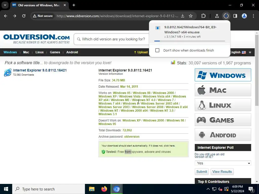Open the notification center icon
The image size is (259, 194).
251,189
